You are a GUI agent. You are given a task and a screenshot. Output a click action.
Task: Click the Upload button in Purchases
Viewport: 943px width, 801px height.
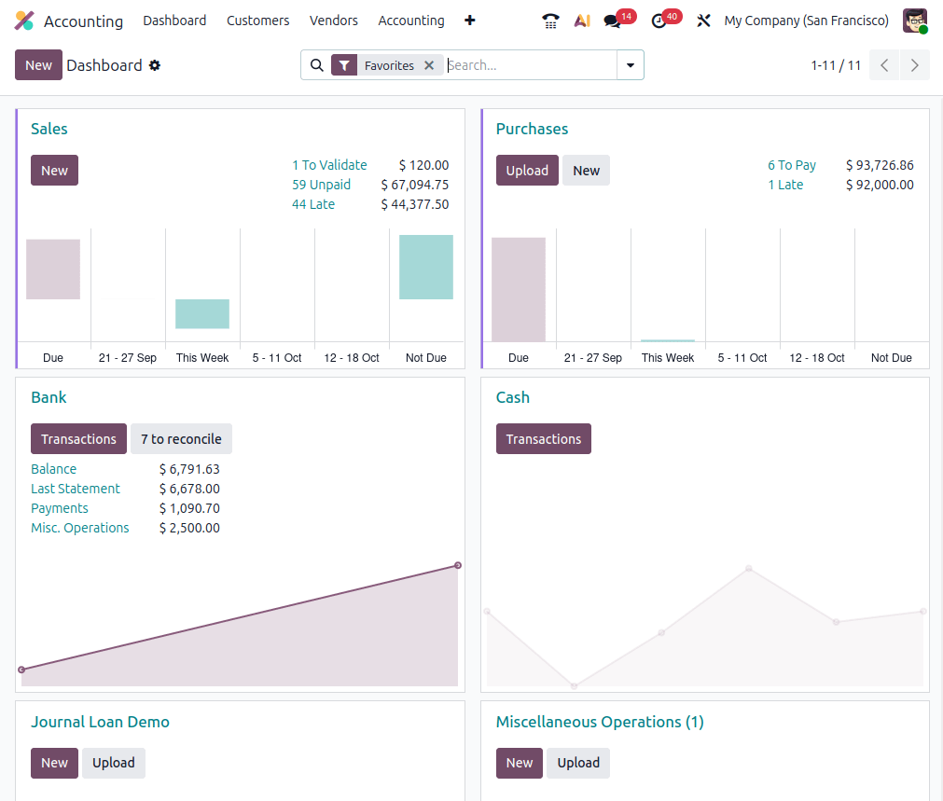527,171
